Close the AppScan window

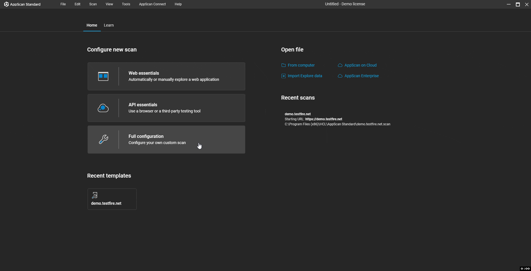pos(527,4)
